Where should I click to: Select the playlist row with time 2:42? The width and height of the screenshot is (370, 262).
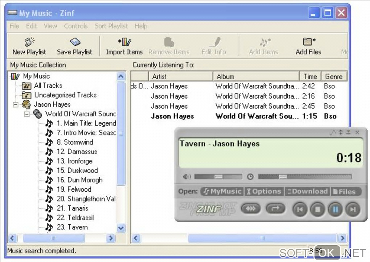239,86
